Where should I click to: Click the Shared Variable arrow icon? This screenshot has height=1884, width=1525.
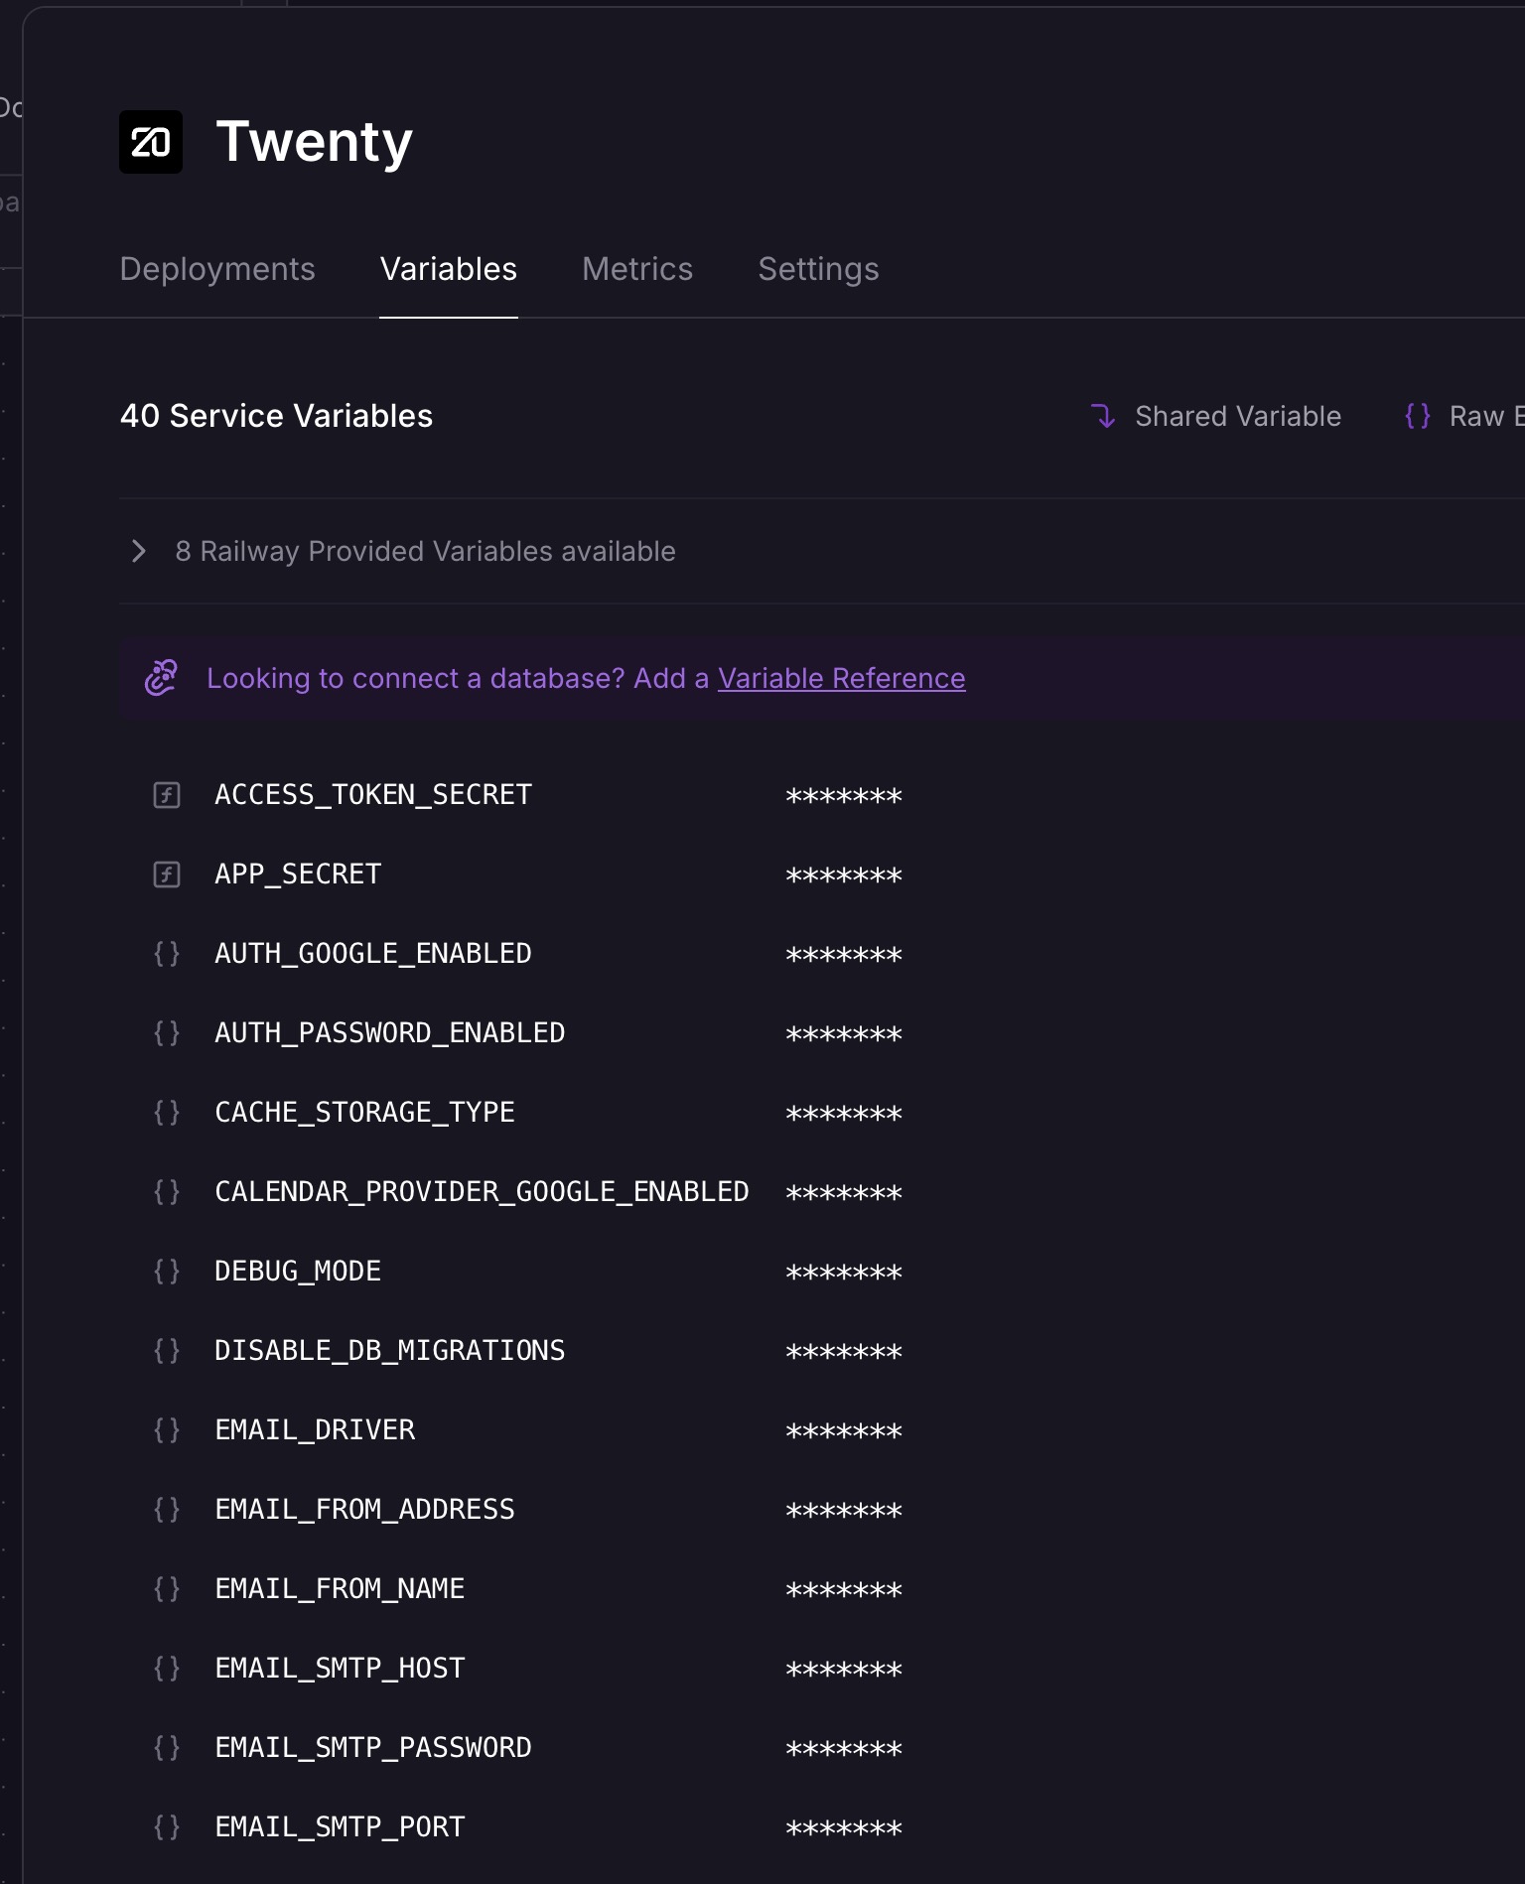click(1103, 416)
